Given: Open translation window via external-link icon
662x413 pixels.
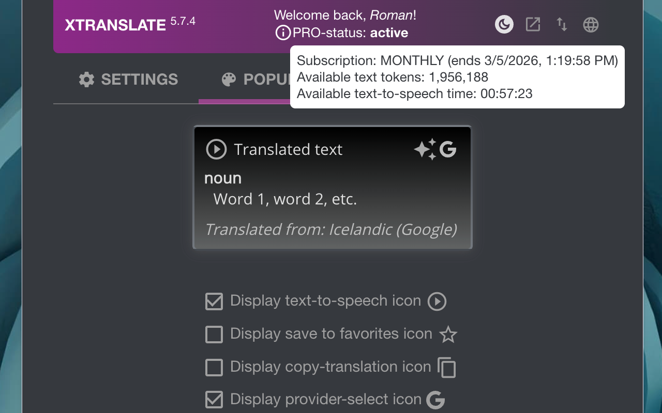Looking at the screenshot, I should click(x=533, y=24).
